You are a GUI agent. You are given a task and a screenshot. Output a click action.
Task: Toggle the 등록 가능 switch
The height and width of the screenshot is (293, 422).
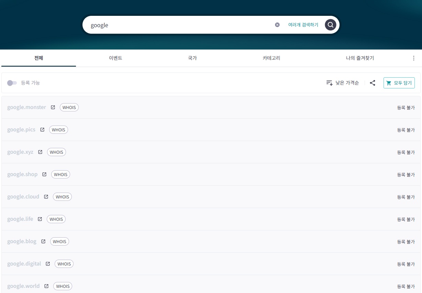(x=12, y=83)
